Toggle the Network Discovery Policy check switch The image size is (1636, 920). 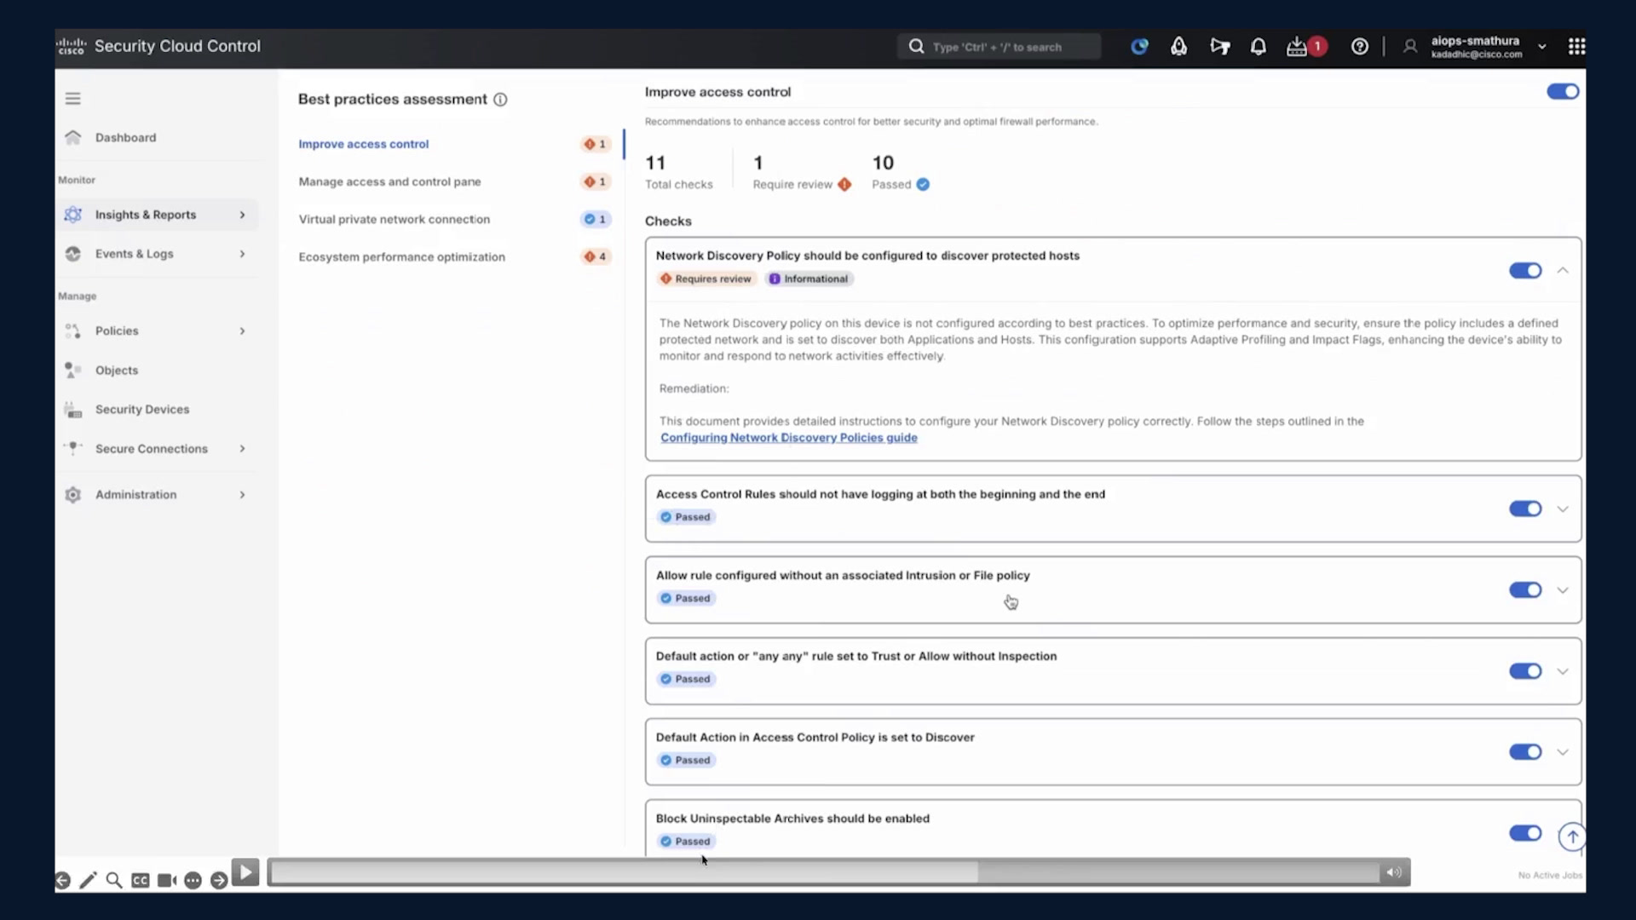[1525, 271]
